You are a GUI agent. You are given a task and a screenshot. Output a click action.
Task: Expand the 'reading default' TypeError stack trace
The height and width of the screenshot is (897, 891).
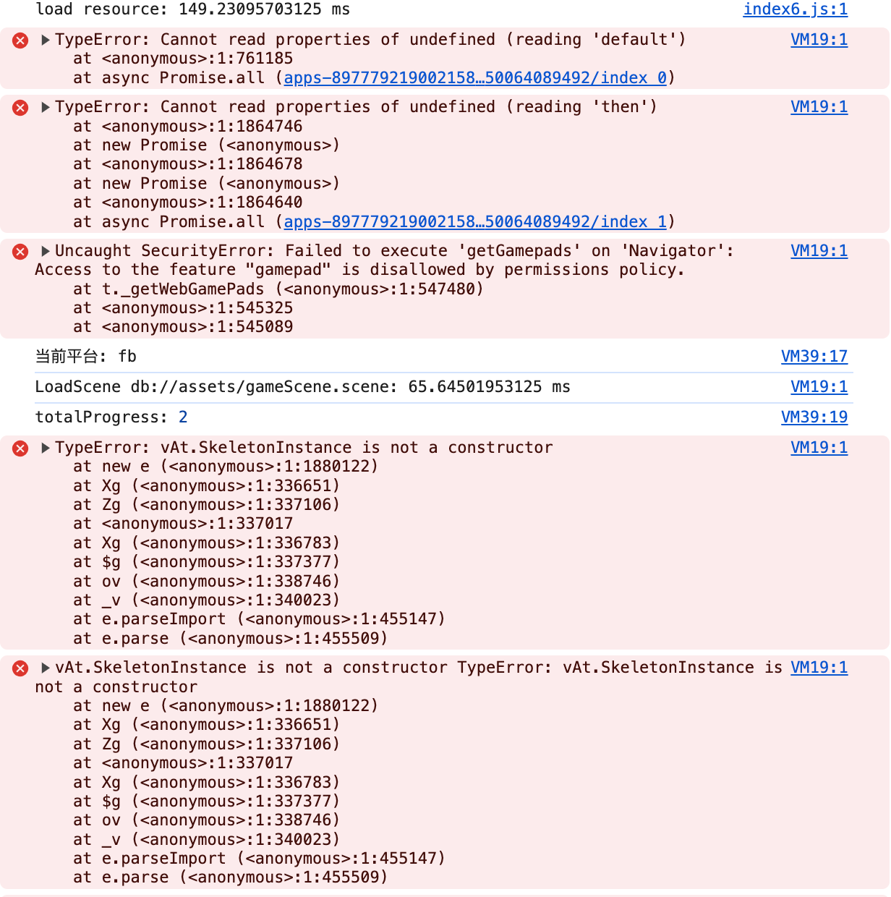pos(46,40)
